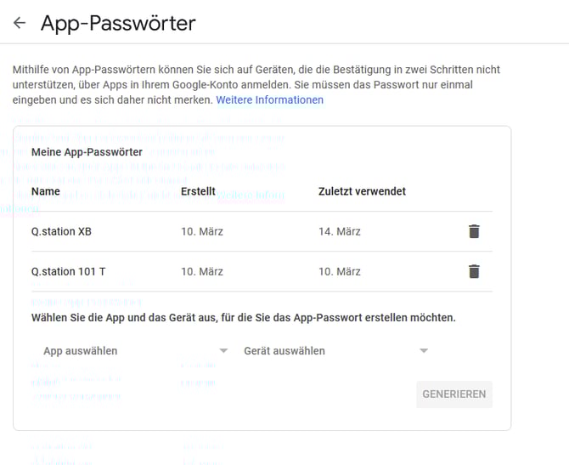Click the Name column header

46,191
